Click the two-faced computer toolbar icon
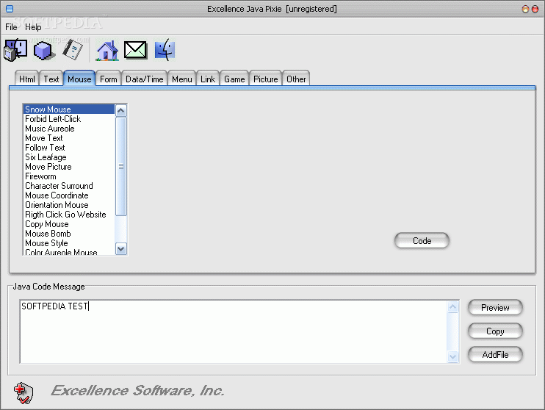Screen dimensions: 545x410 pos(15,50)
